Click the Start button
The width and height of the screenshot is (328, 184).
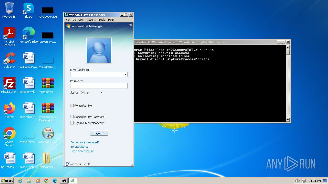7,181
